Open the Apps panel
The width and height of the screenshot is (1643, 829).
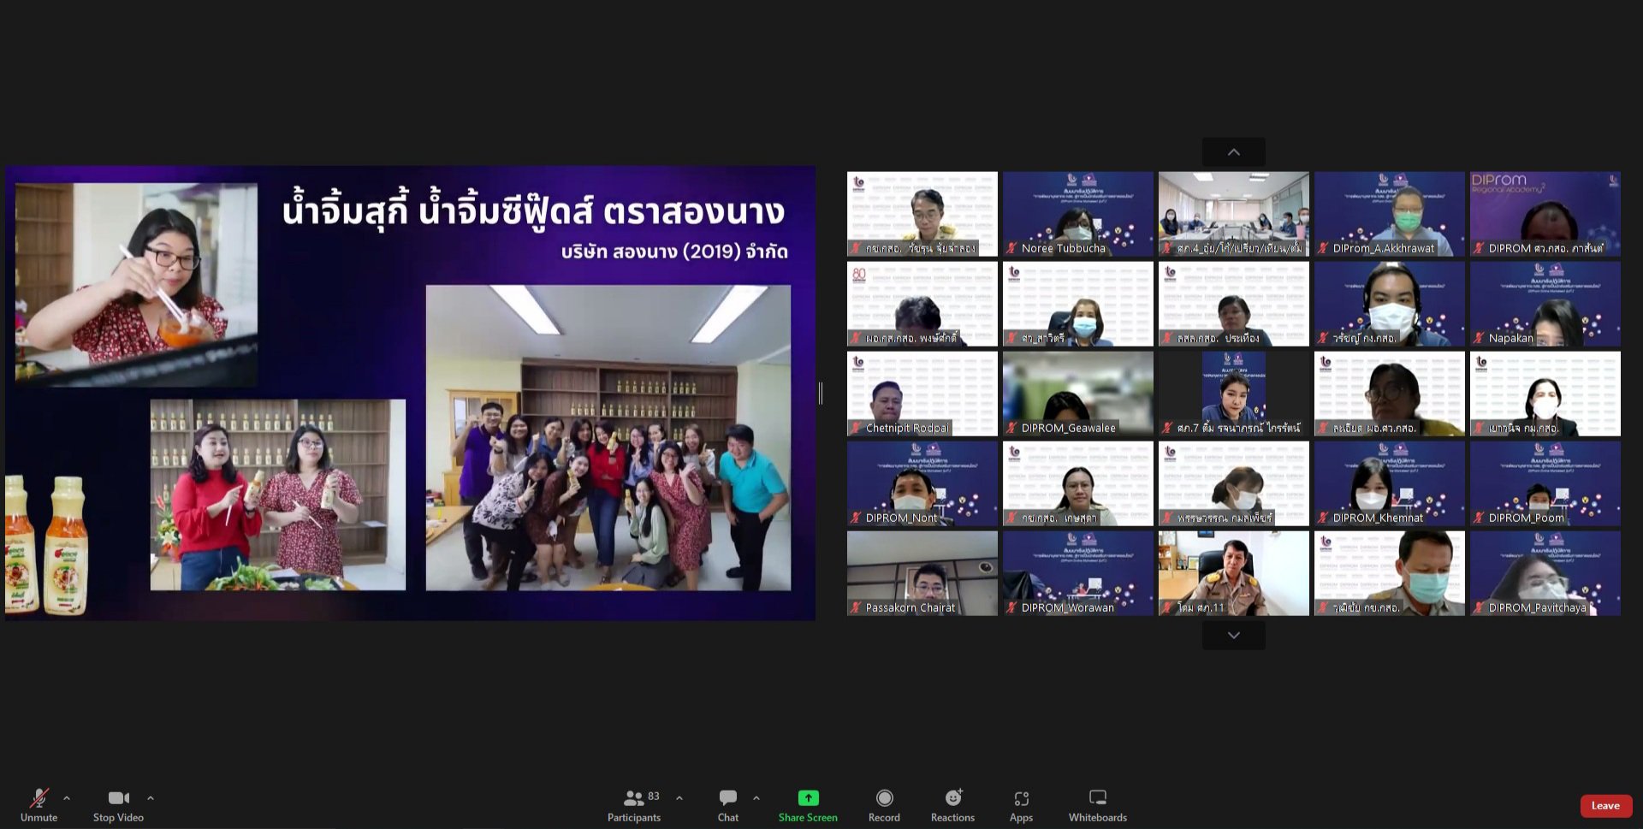click(x=1021, y=805)
